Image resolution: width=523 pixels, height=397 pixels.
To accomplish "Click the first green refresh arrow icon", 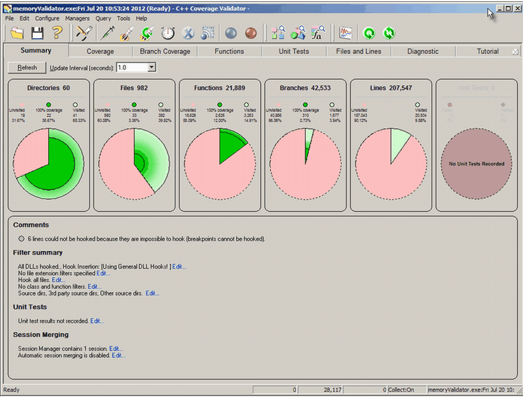I will click(x=369, y=33).
